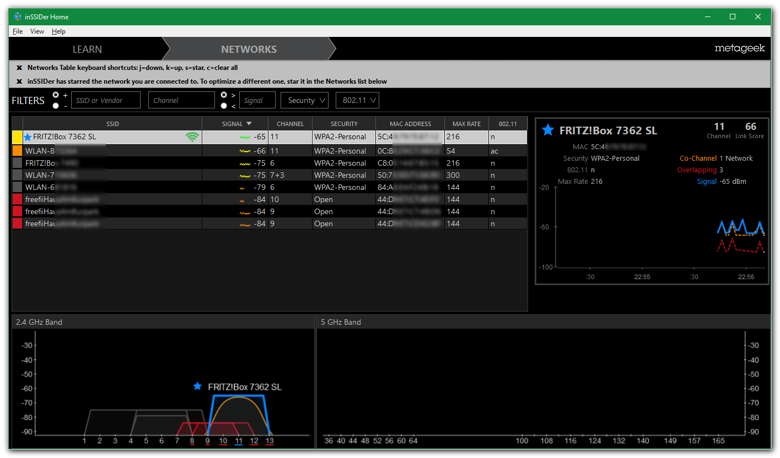Open the Security filter dropdown
This screenshot has width=780, height=458.
click(x=304, y=100)
